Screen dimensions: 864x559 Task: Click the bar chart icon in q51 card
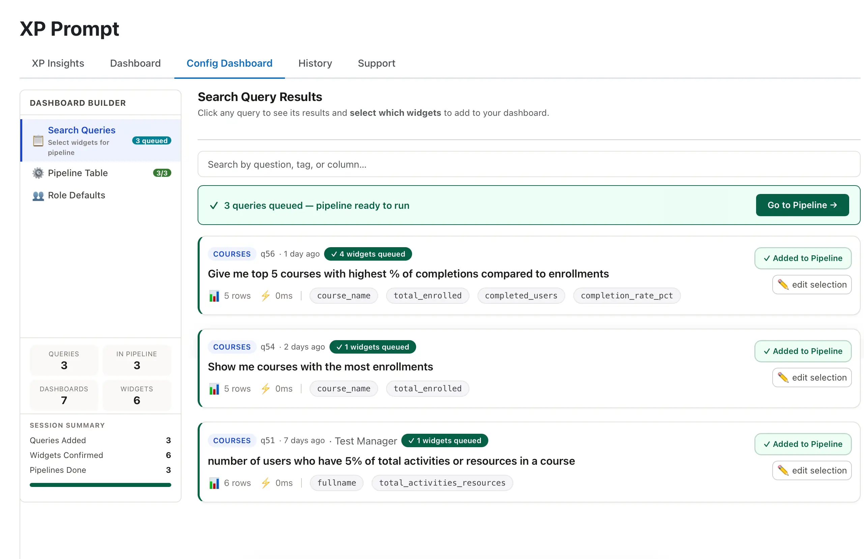[214, 483]
